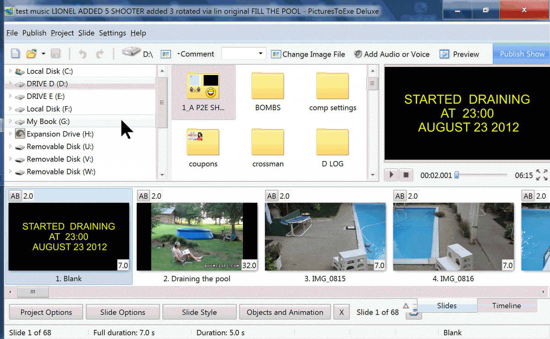Open the File menu
The height and width of the screenshot is (339, 550).
12,33
